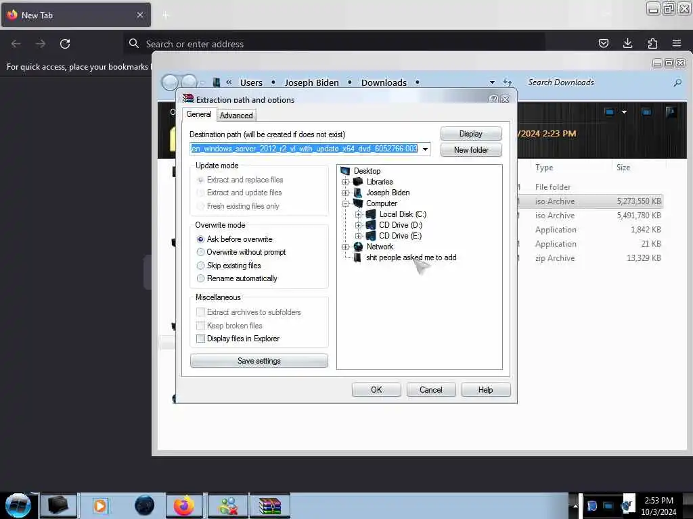Expand CD Drive (D:) node
This screenshot has width=693, height=519.
pyautogui.click(x=359, y=225)
